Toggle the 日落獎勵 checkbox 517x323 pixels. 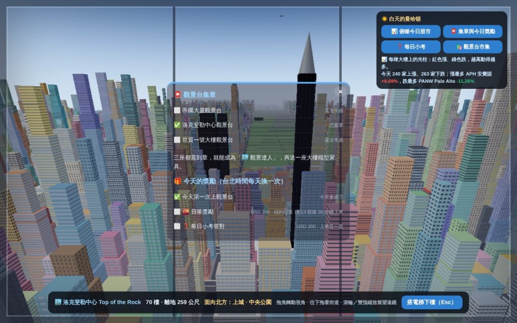(x=177, y=211)
